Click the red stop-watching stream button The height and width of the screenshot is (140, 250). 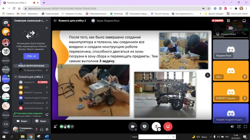pos(168,126)
